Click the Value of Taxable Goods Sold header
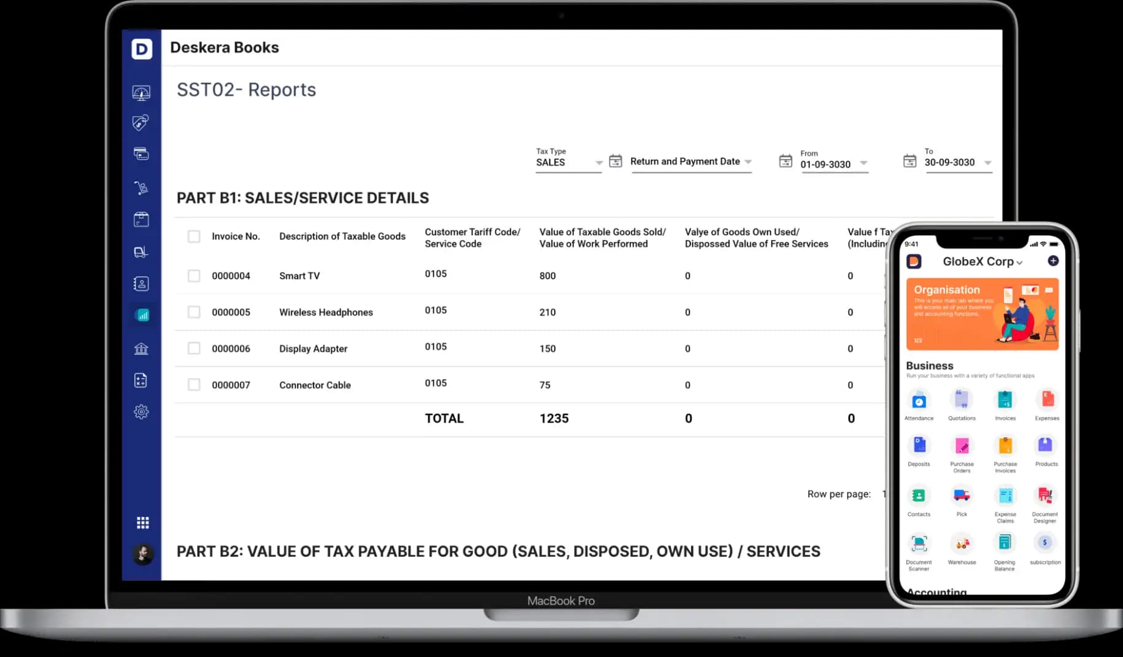This screenshot has width=1123, height=657. point(603,238)
